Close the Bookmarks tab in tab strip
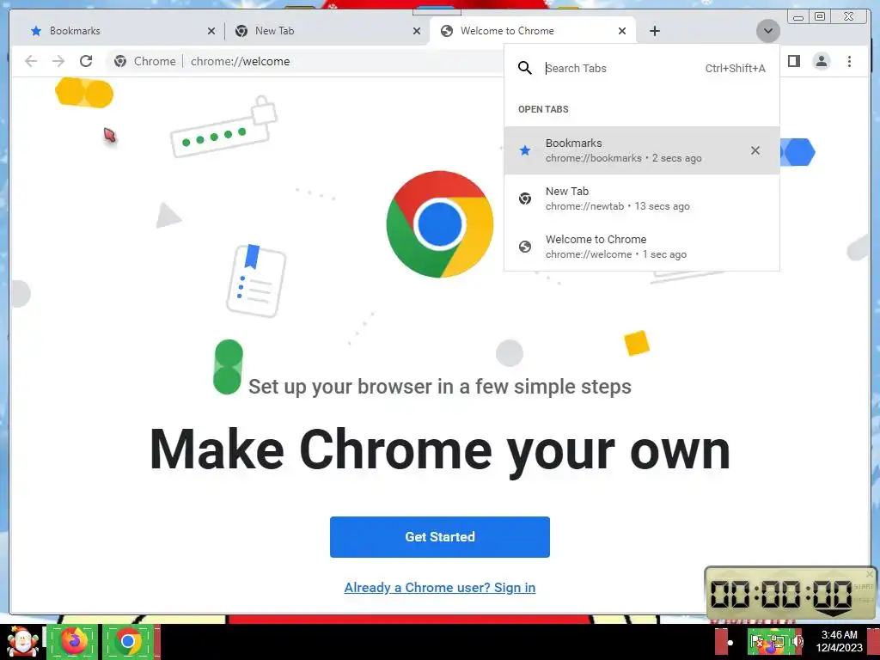Image resolution: width=880 pixels, height=660 pixels. 211,31
